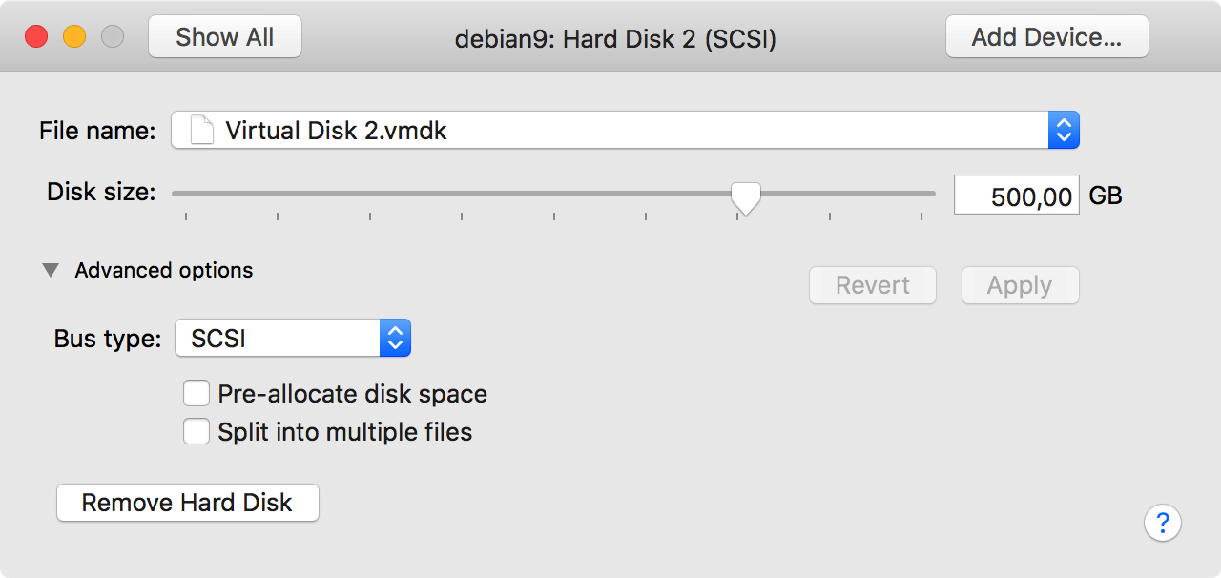Click the help question mark icon
Screen dimensions: 1221x578
1162,523
